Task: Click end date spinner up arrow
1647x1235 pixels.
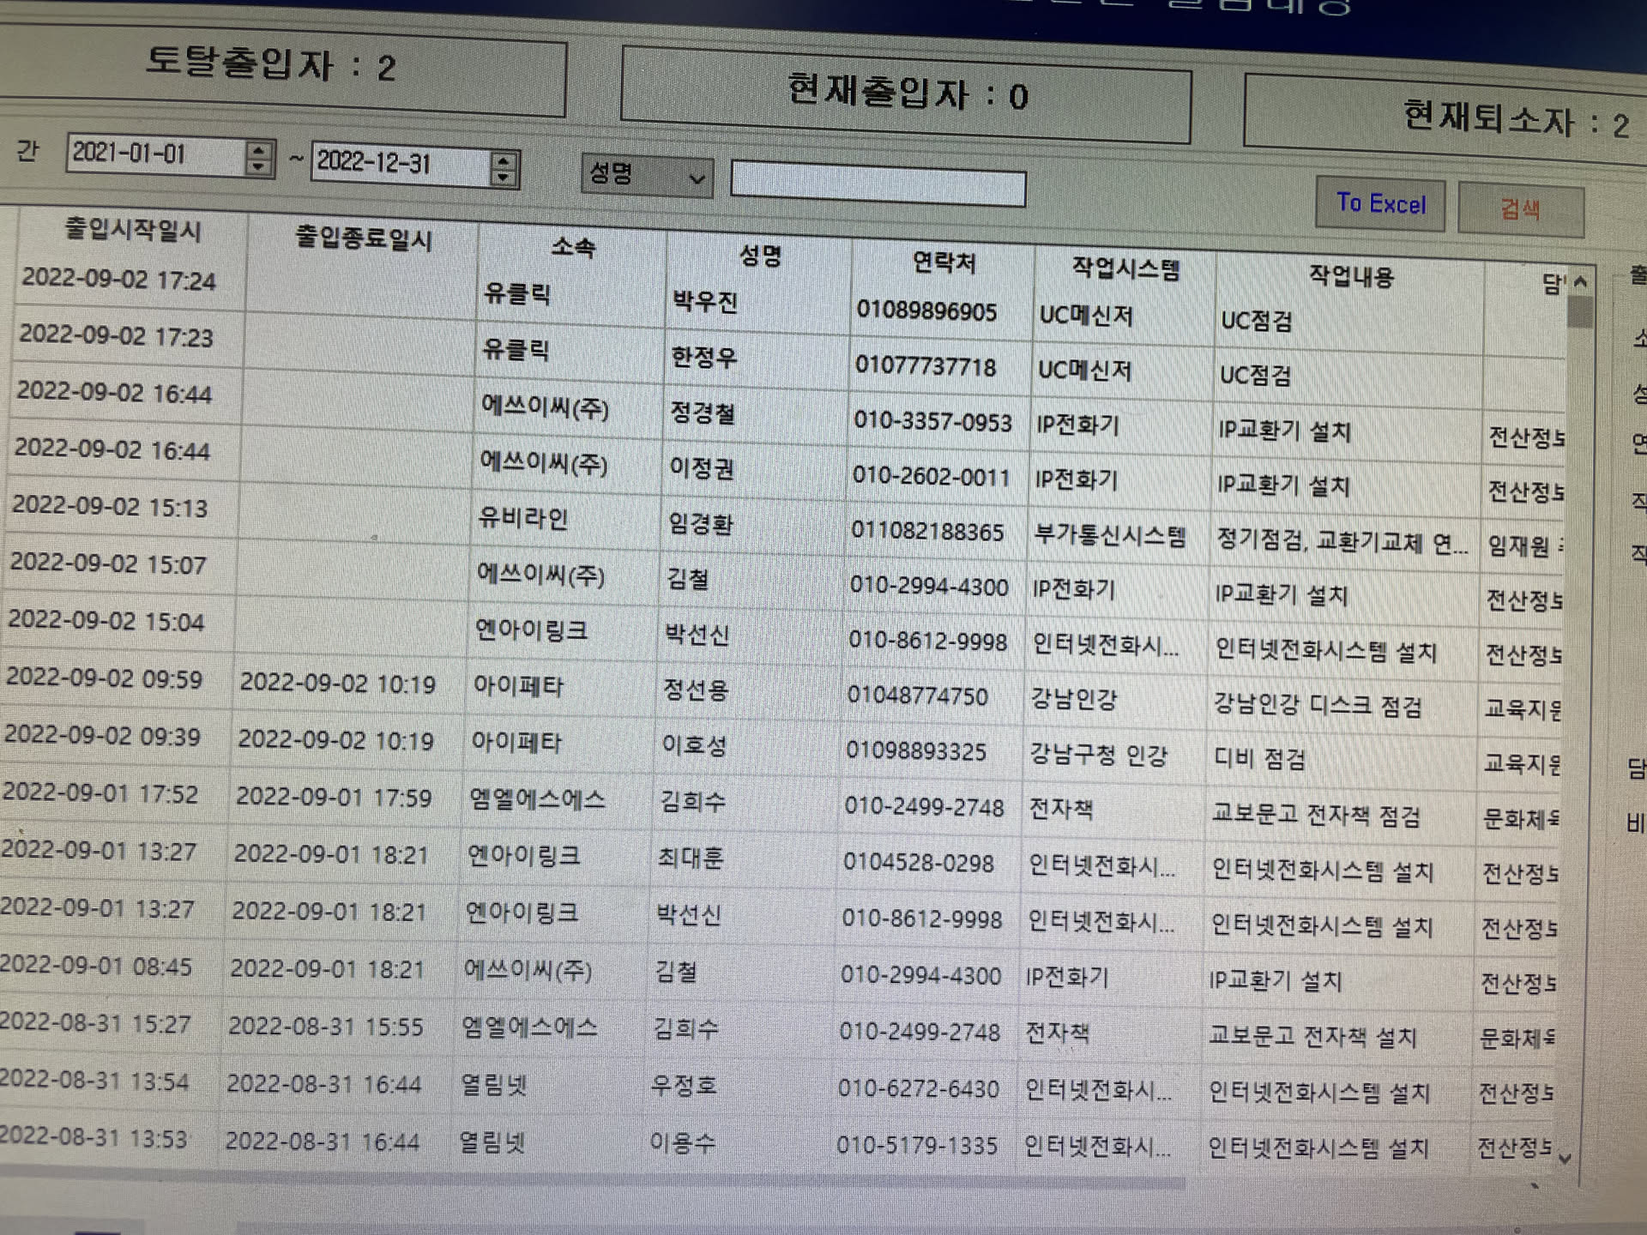Action: pyautogui.click(x=504, y=160)
